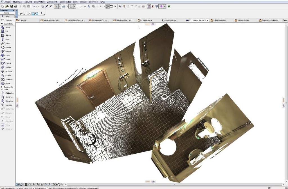Select the Verhoseinä (curtain wall) tool
This screenshot has height=189, width=288.
(7, 67)
